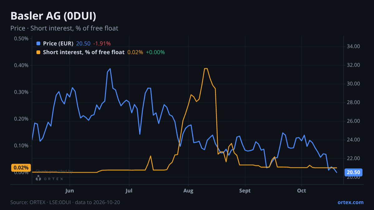Toggle the Price (EUR) legend series
The height and width of the screenshot is (210, 374).
58,44
